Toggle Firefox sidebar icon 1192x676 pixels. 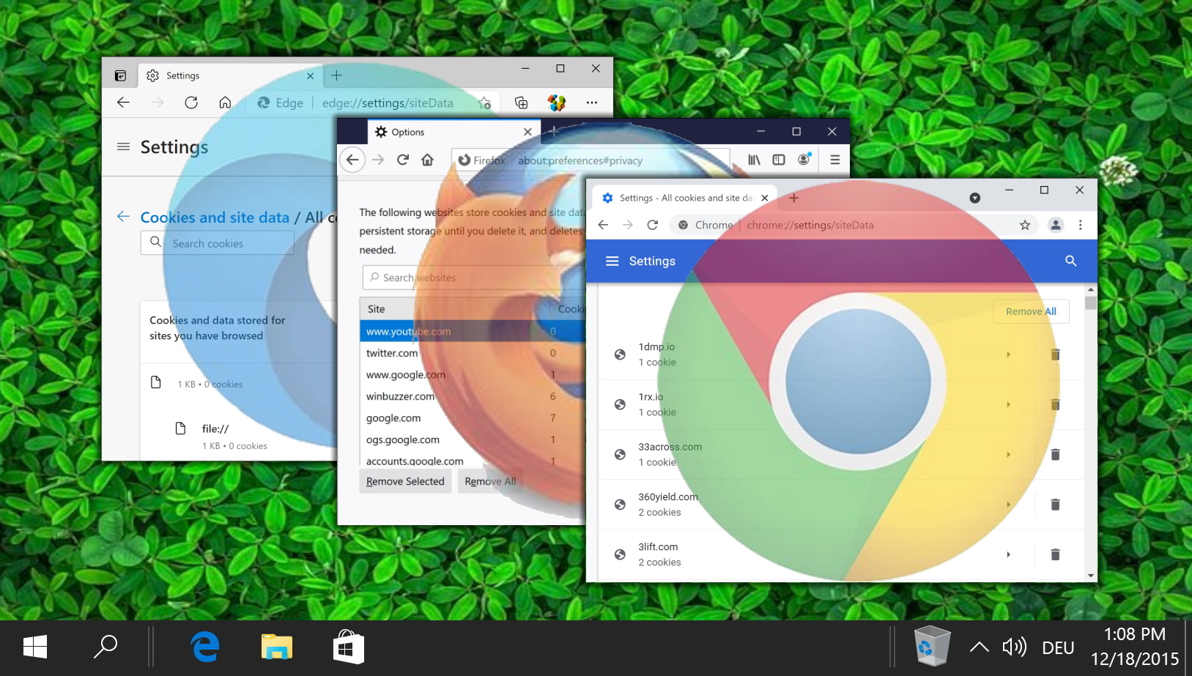click(779, 160)
